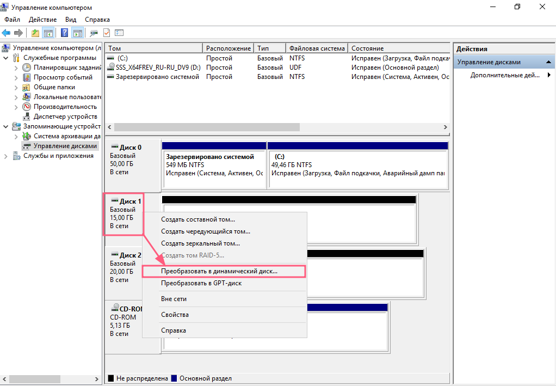Click Свойства in the context menu
The height and width of the screenshot is (386, 556).
pyautogui.click(x=175, y=315)
